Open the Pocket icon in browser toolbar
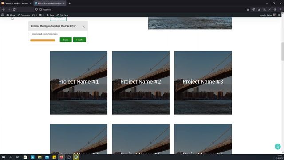 tap(254, 9)
